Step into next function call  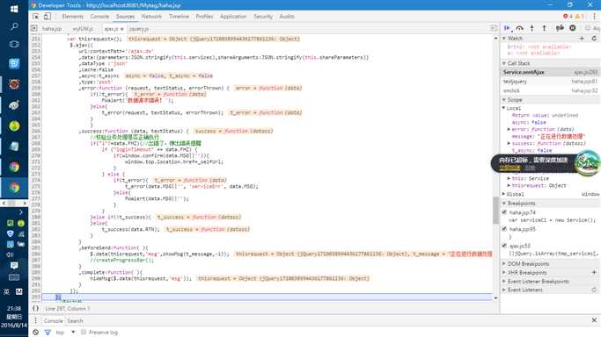(532, 28)
